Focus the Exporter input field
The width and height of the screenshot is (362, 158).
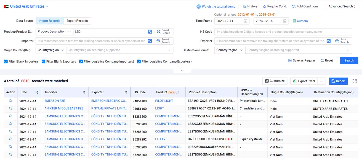[270, 41]
